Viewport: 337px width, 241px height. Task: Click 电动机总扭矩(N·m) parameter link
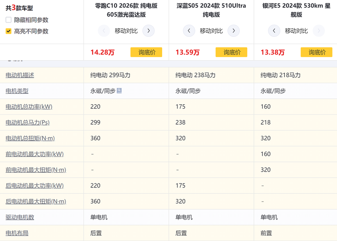(30, 138)
